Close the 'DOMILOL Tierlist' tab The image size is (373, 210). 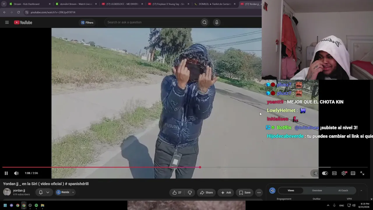tap(235, 4)
